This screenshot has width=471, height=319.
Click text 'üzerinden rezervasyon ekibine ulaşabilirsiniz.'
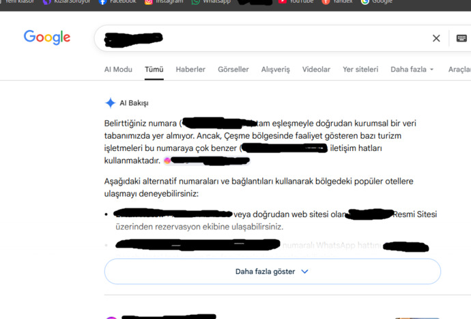coord(199,227)
